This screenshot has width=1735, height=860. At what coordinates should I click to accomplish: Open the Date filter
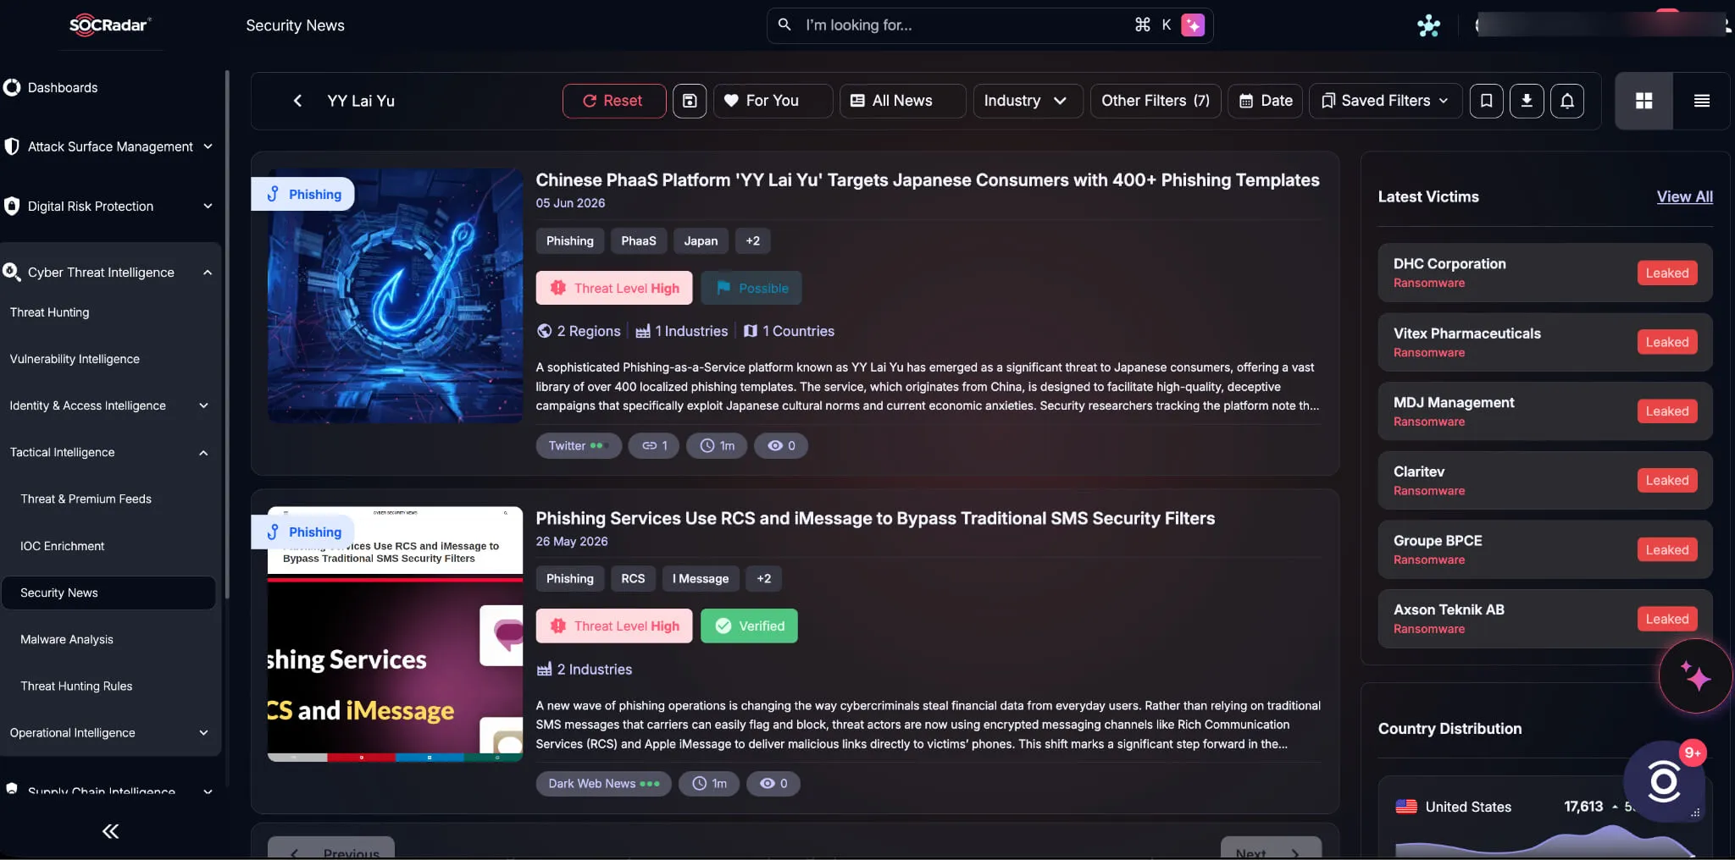tap(1265, 101)
